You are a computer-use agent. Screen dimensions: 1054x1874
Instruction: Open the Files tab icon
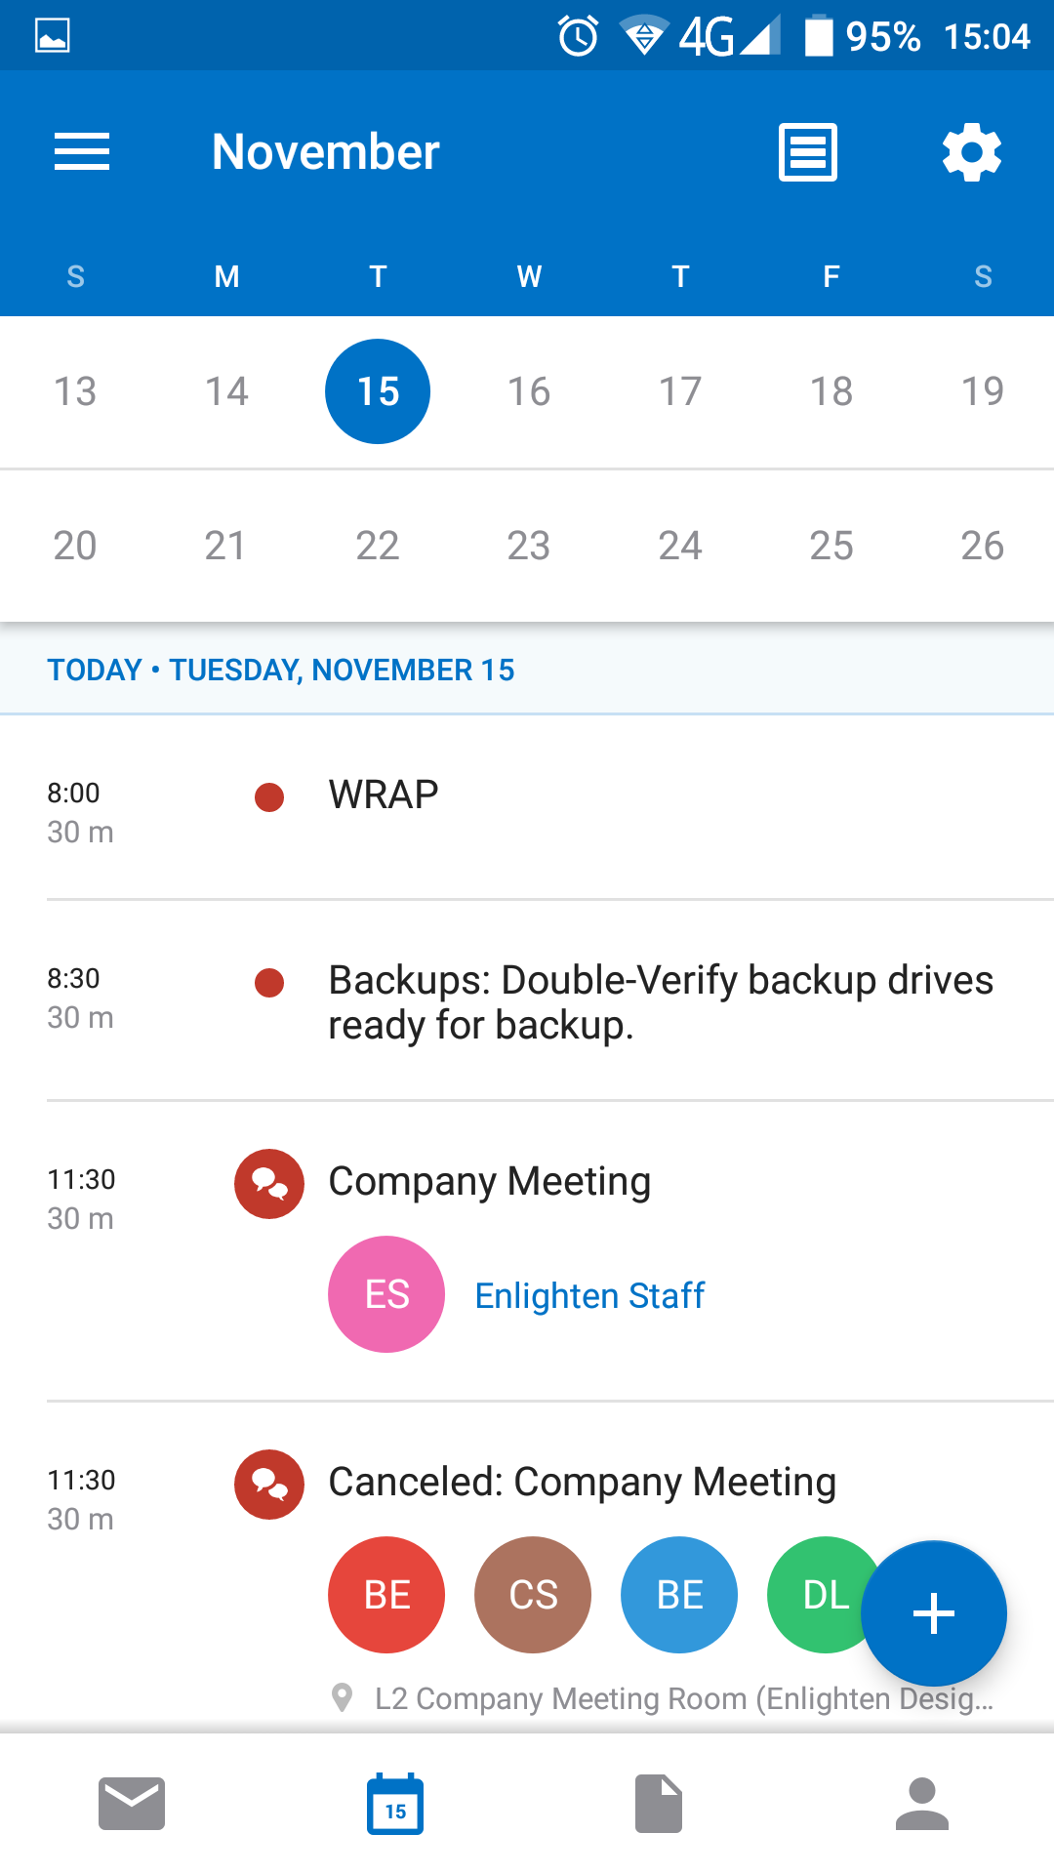[x=659, y=1804]
